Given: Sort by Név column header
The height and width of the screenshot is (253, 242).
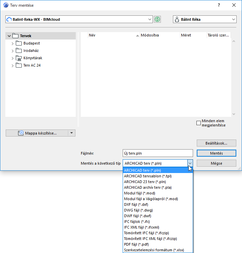Looking at the screenshot, I should (x=114, y=35).
